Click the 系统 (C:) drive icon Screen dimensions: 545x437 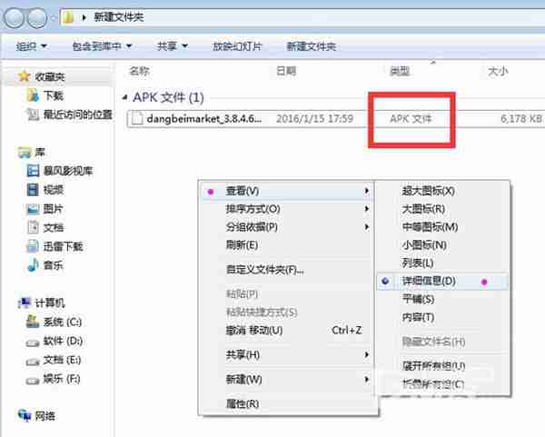point(33,322)
